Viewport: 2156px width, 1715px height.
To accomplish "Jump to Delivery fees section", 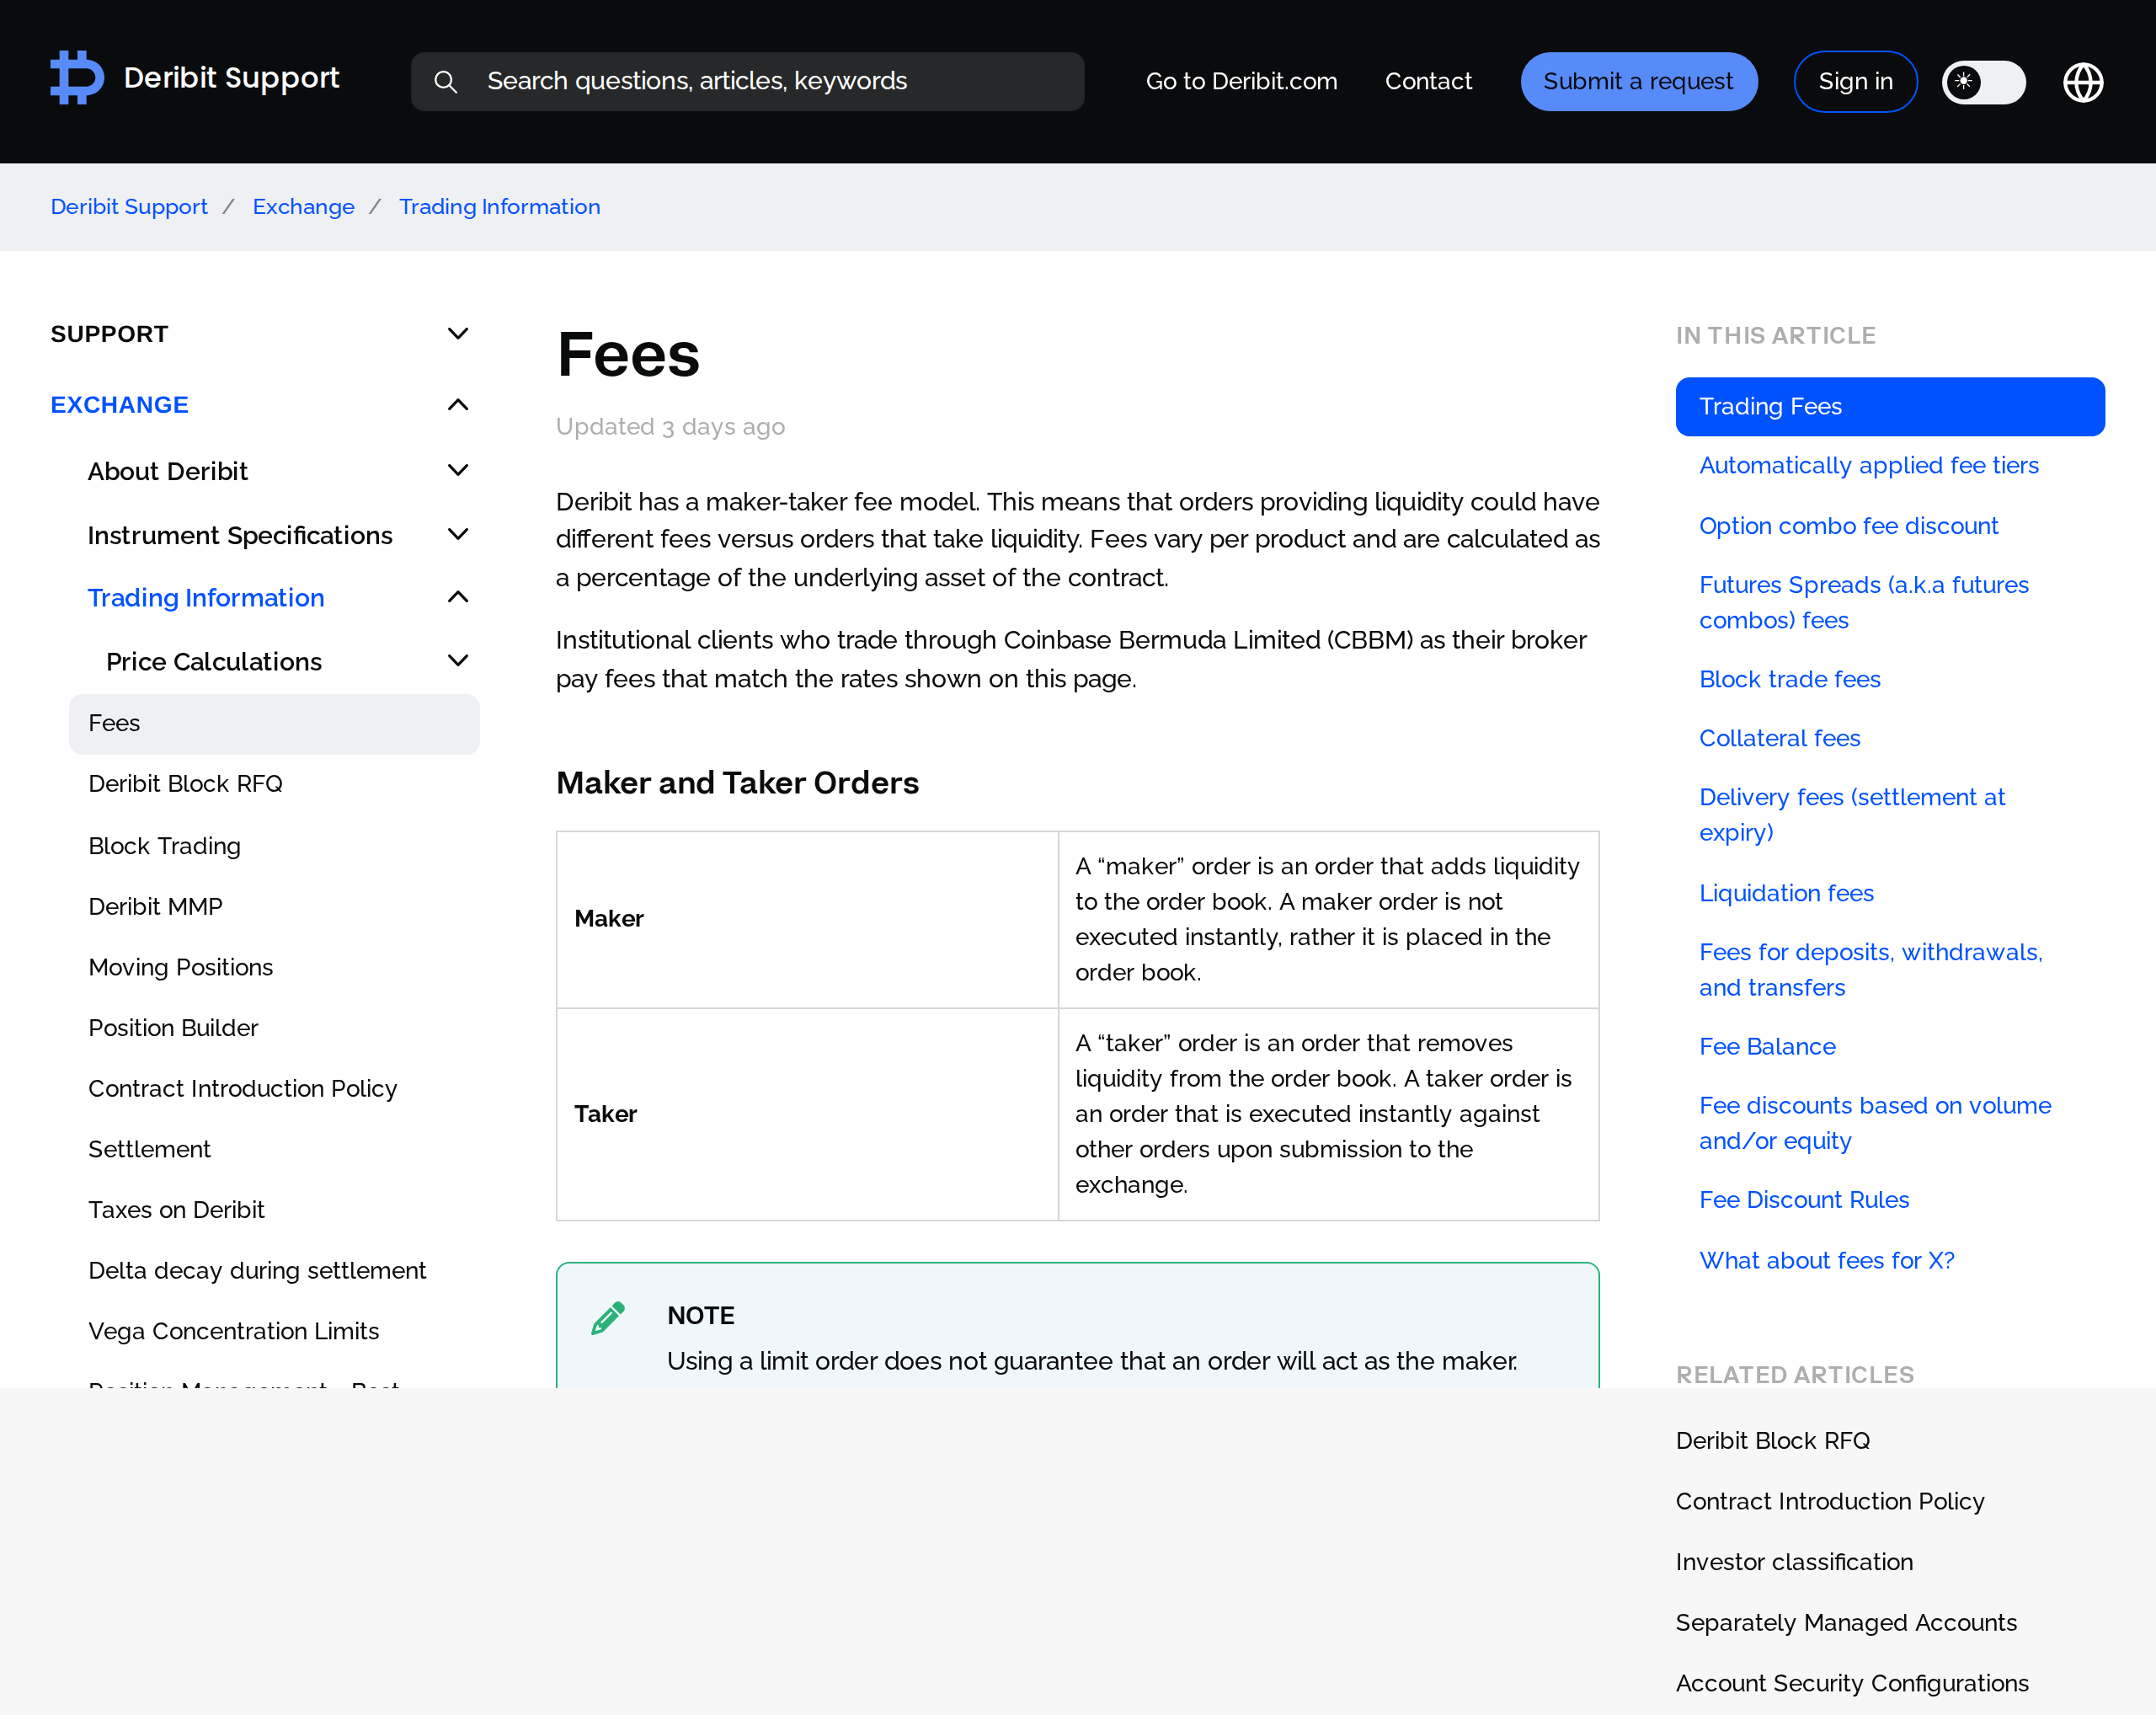I will pyautogui.click(x=1852, y=815).
